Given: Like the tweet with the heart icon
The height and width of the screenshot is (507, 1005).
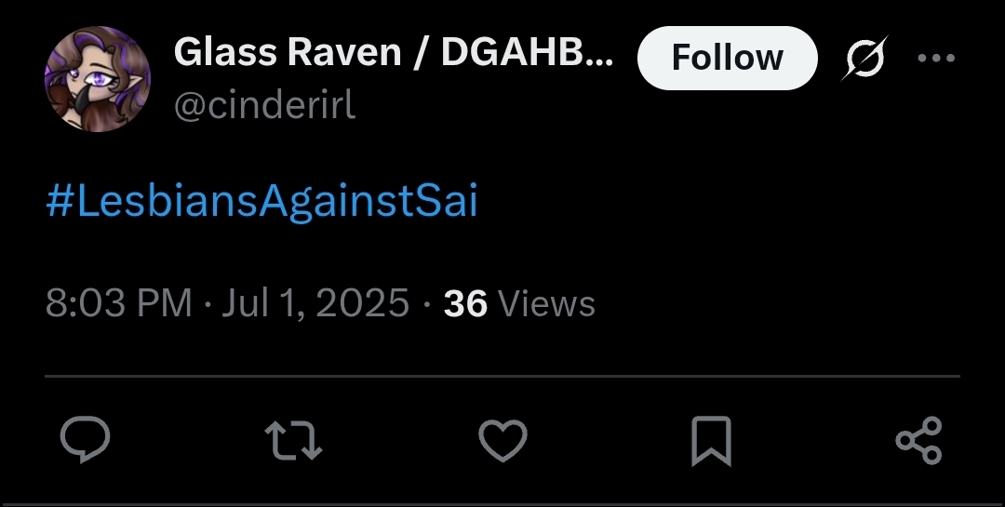Looking at the screenshot, I should pyautogui.click(x=503, y=440).
